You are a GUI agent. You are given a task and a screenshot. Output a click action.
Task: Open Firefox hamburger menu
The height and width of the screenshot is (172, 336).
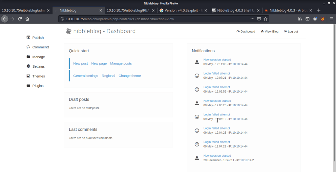pos(331,19)
